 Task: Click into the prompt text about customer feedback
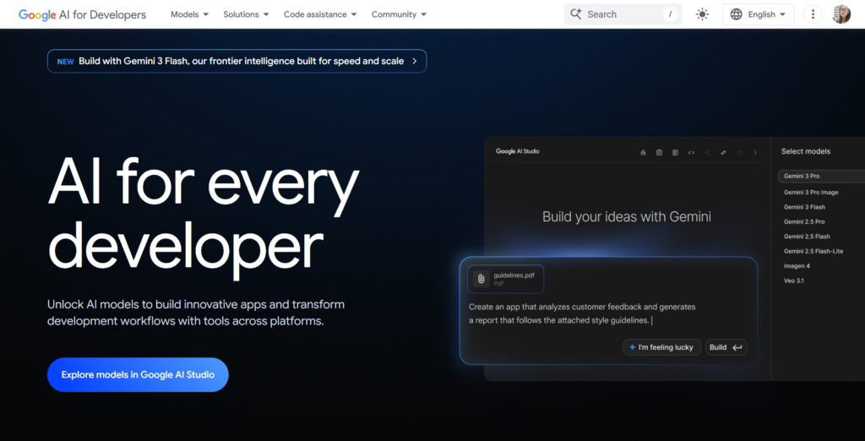click(582, 313)
